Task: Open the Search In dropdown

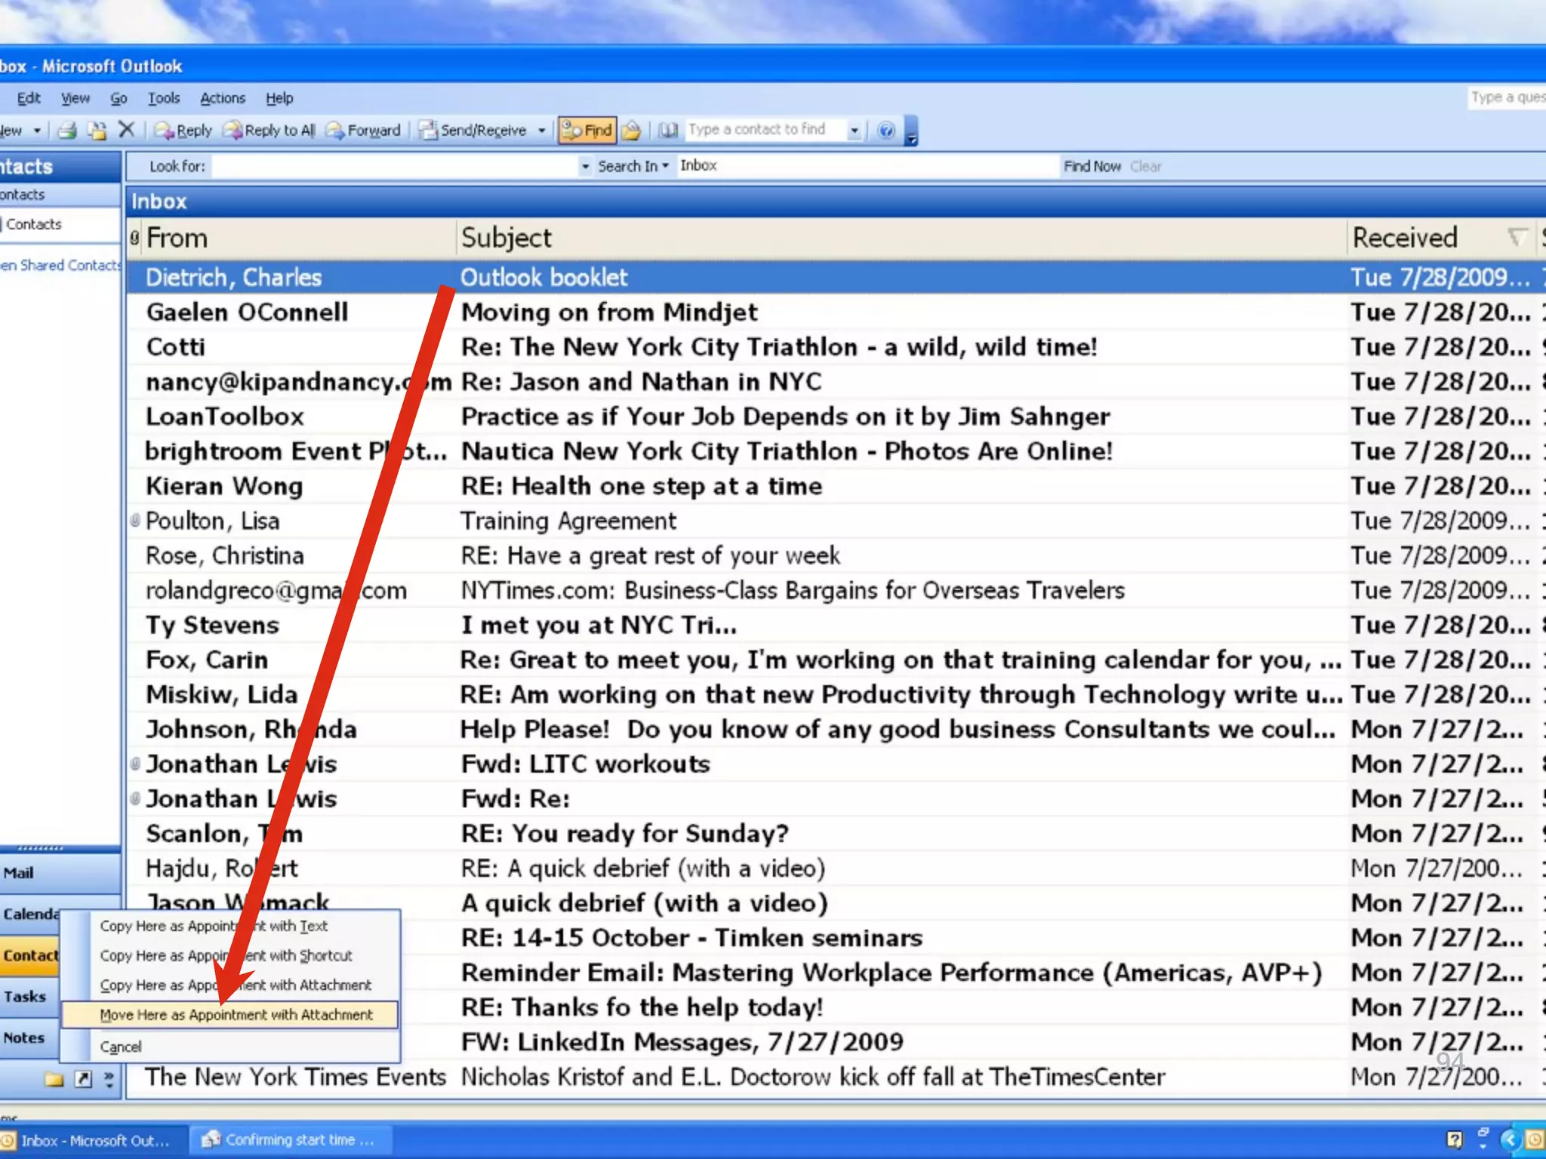Action: 633,166
